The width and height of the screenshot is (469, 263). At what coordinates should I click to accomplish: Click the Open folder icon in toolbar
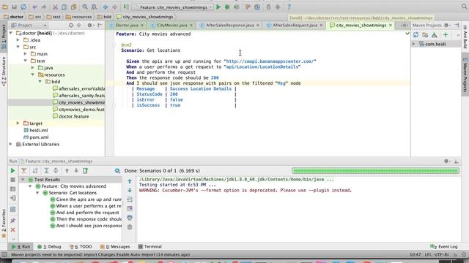(5, 7)
